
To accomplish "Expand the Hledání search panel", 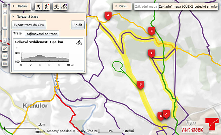I will coord(20,6).
